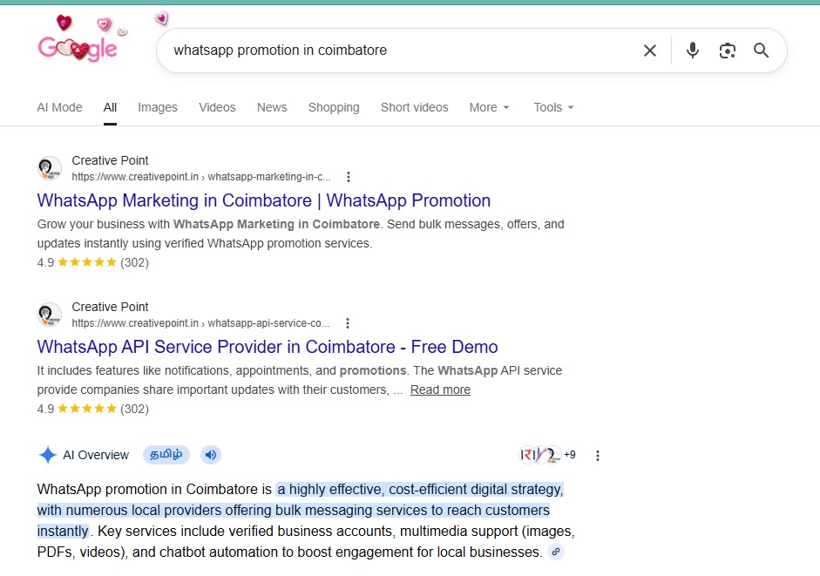Switch AI Overview language to Tamil

click(166, 455)
